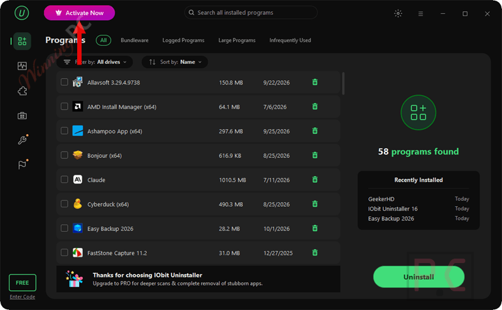The height and width of the screenshot is (310, 502).
Task: Open the Programs section in the sidebar
Action: tap(22, 41)
